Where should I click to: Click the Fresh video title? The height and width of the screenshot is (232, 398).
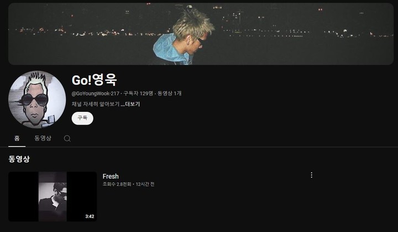pyautogui.click(x=111, y=176)
